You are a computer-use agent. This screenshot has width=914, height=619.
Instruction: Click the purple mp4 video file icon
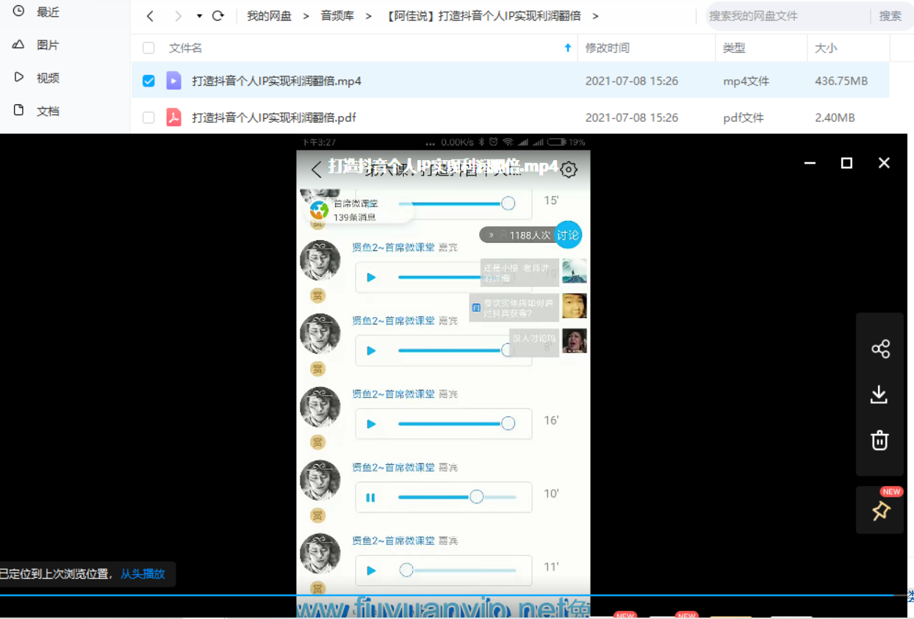173,81
